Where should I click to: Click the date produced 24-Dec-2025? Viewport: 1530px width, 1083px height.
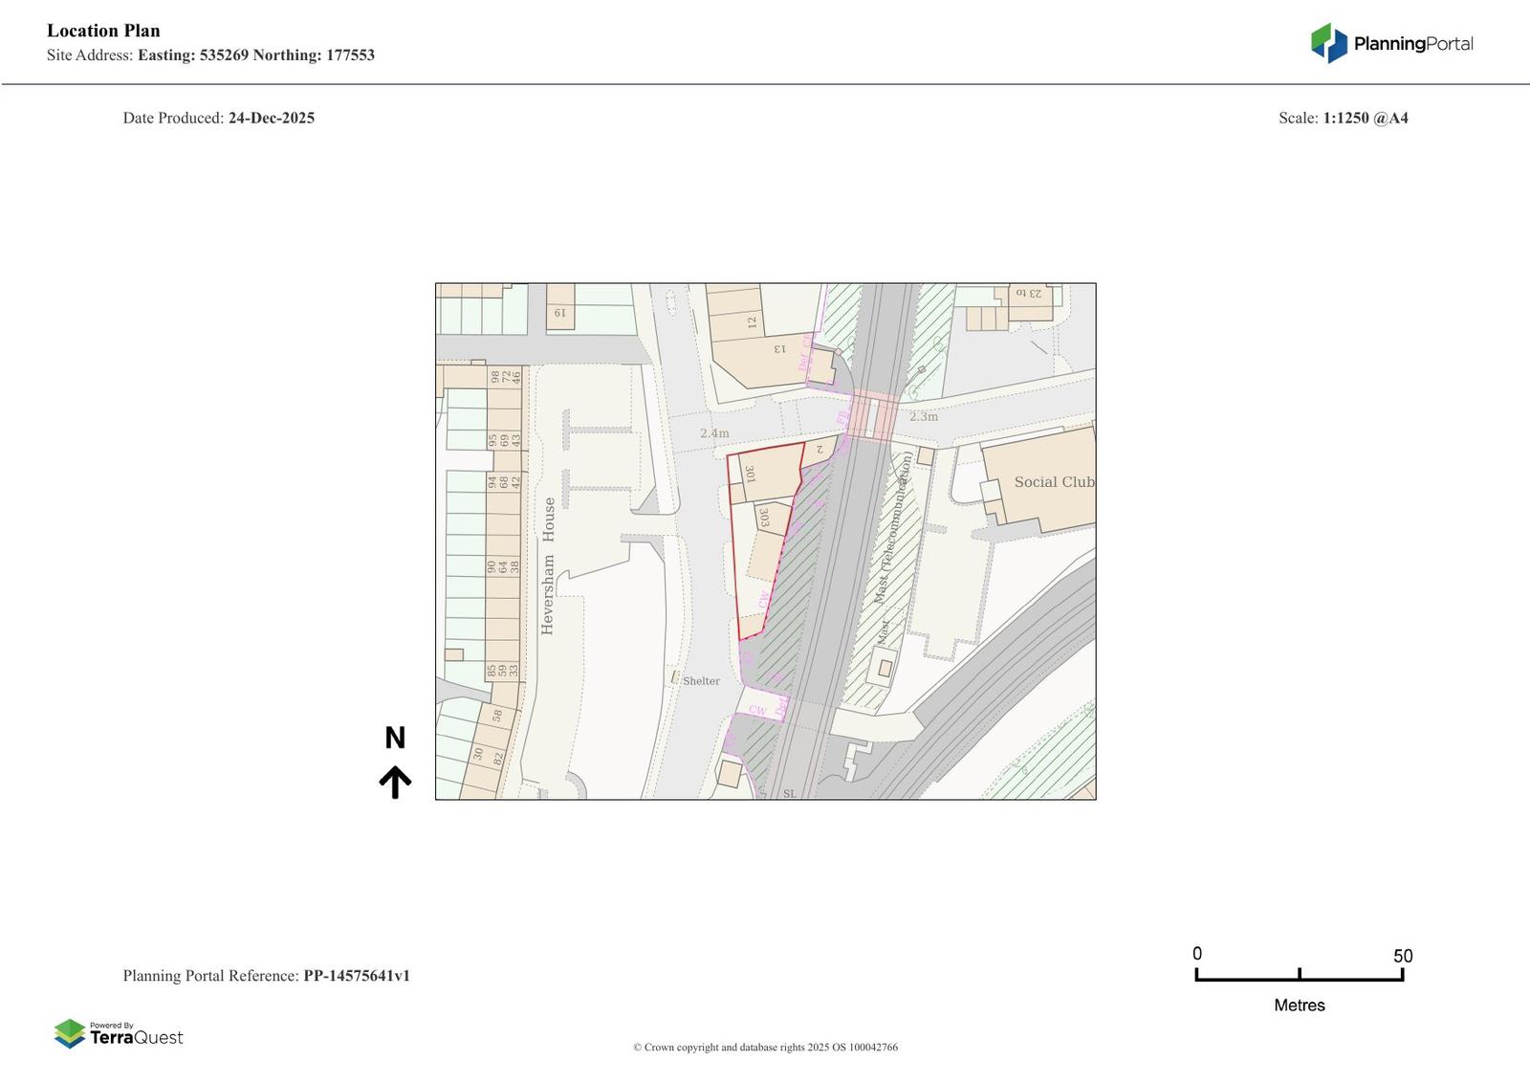[271, 118]
